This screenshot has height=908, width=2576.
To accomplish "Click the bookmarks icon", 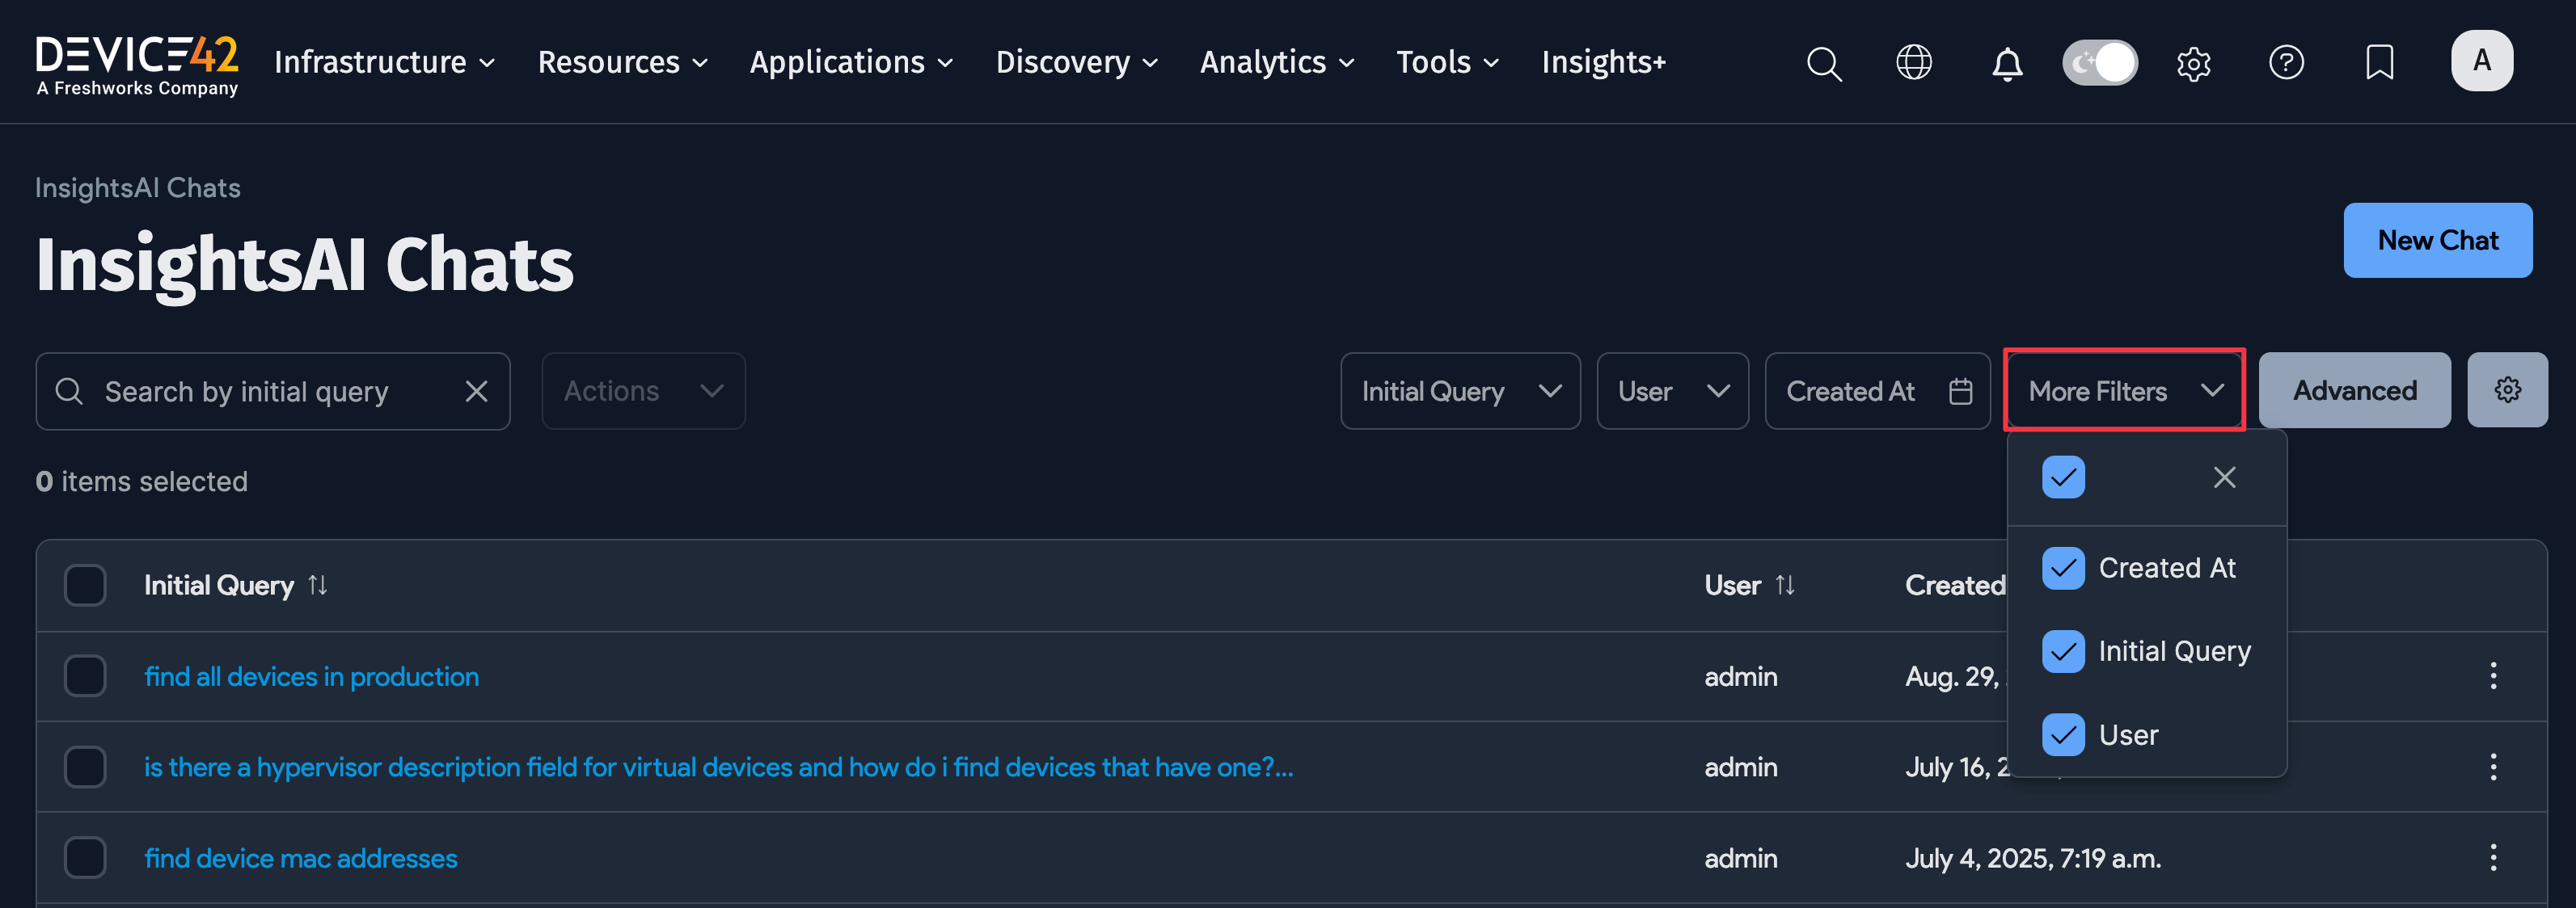I will coord(2379,62).
